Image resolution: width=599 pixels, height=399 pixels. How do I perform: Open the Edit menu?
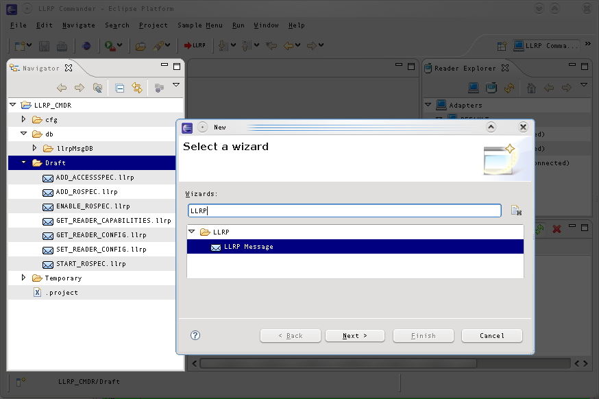(x=45, y=25)
